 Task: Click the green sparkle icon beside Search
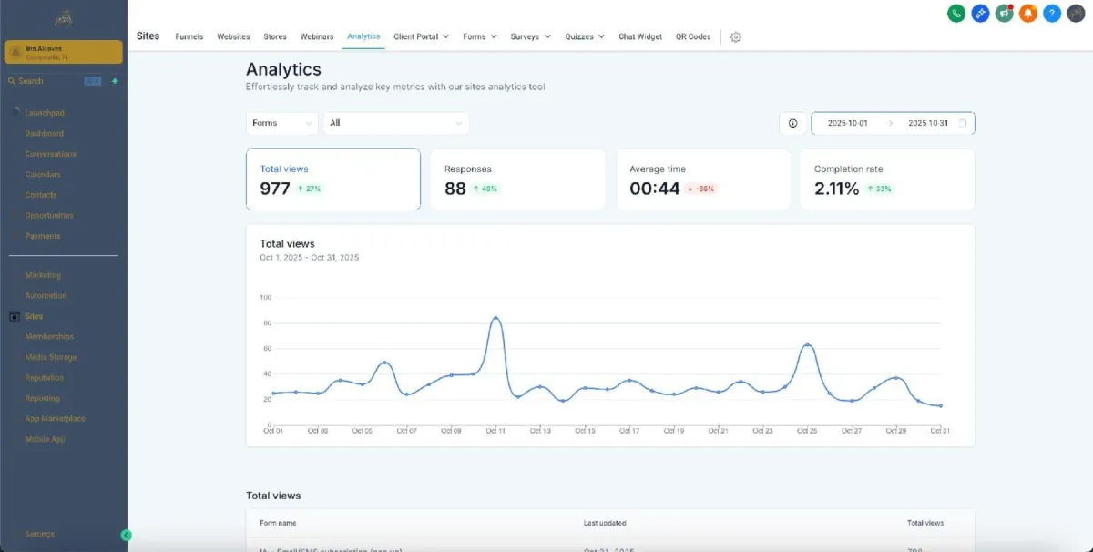pyautogui.click(x=115, y=81)
